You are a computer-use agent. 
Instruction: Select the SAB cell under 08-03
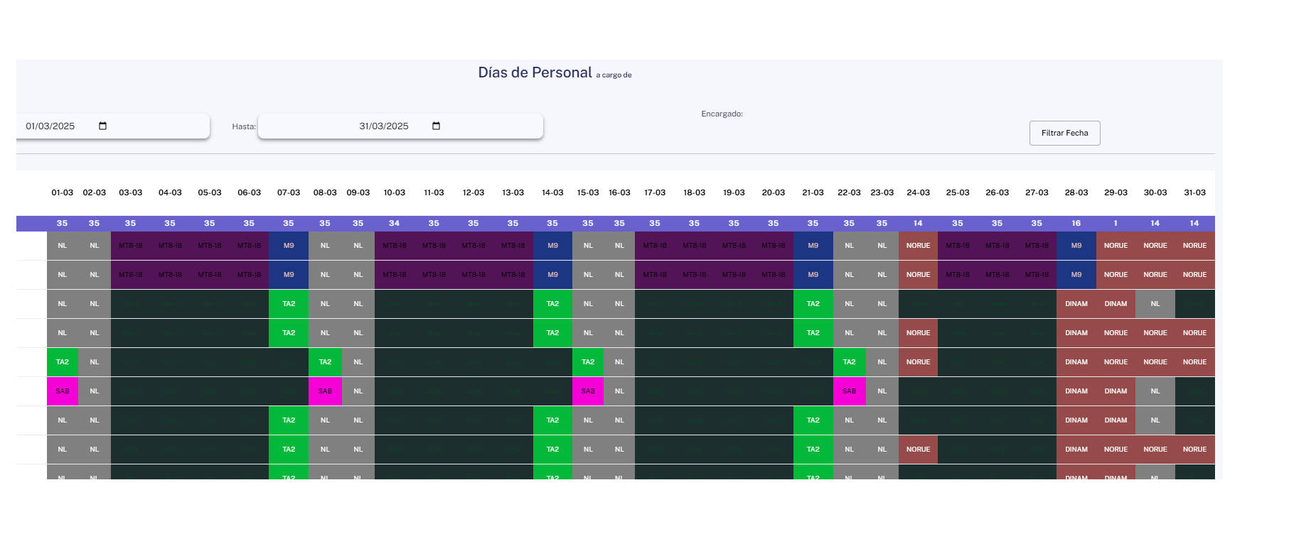[x=325, y=391]
